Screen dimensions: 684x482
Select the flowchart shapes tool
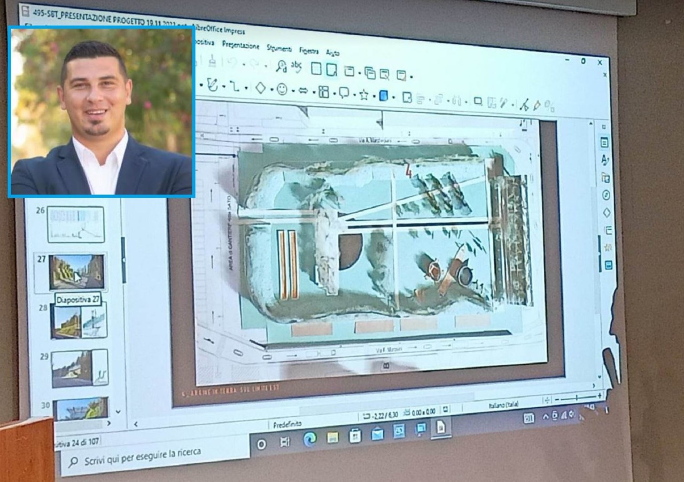(x=324, y=92)
